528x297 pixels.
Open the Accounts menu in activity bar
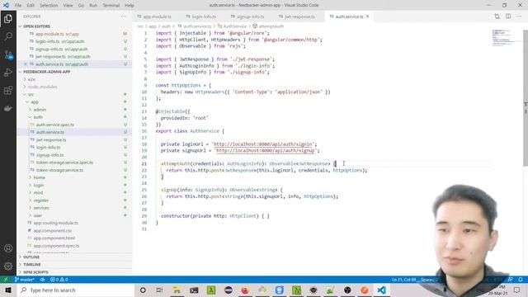point(8,248)
